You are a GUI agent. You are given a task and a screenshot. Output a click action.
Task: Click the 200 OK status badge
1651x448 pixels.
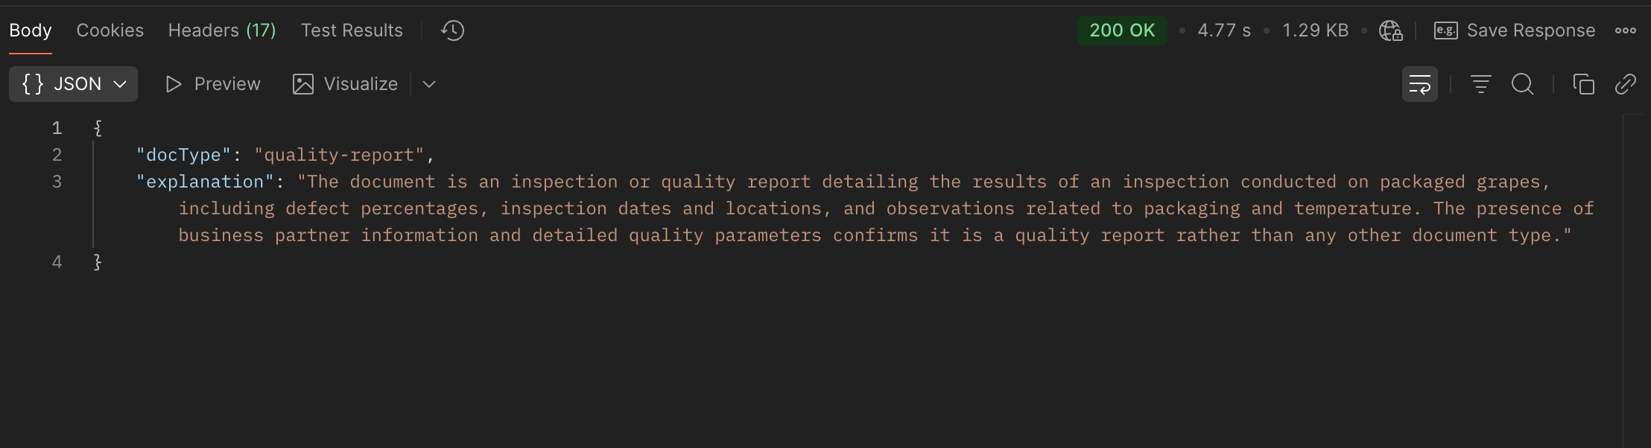pyautogui.click(x=1122, y=31)
